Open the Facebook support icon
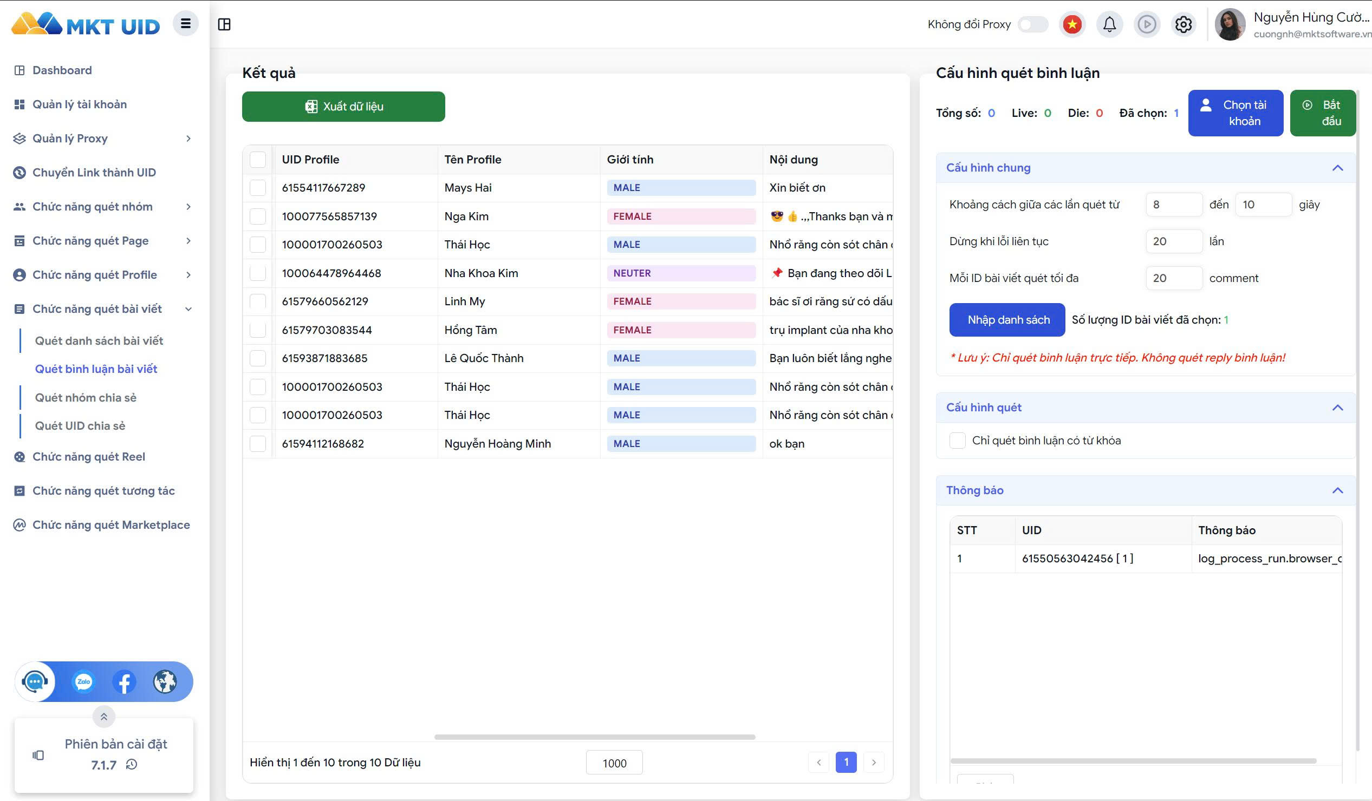The height and width of the screenshot is (801, 1372). pos(124,681)
